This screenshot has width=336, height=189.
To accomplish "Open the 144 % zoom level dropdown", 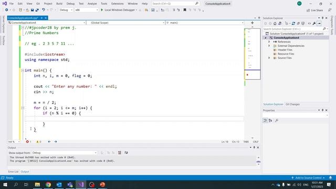I will [x=14, y=142].
